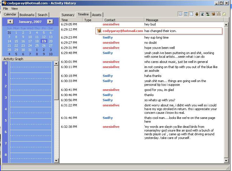Select January 23 in the calendar
The width and height of the screenshot is (232, 171).
click(23, 45)
